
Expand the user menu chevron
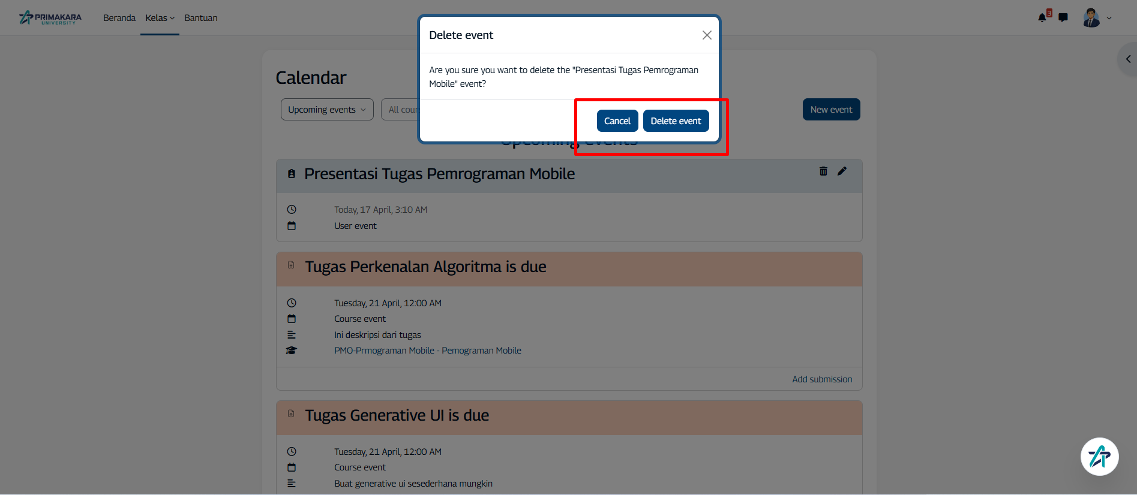pos(1109,18)
